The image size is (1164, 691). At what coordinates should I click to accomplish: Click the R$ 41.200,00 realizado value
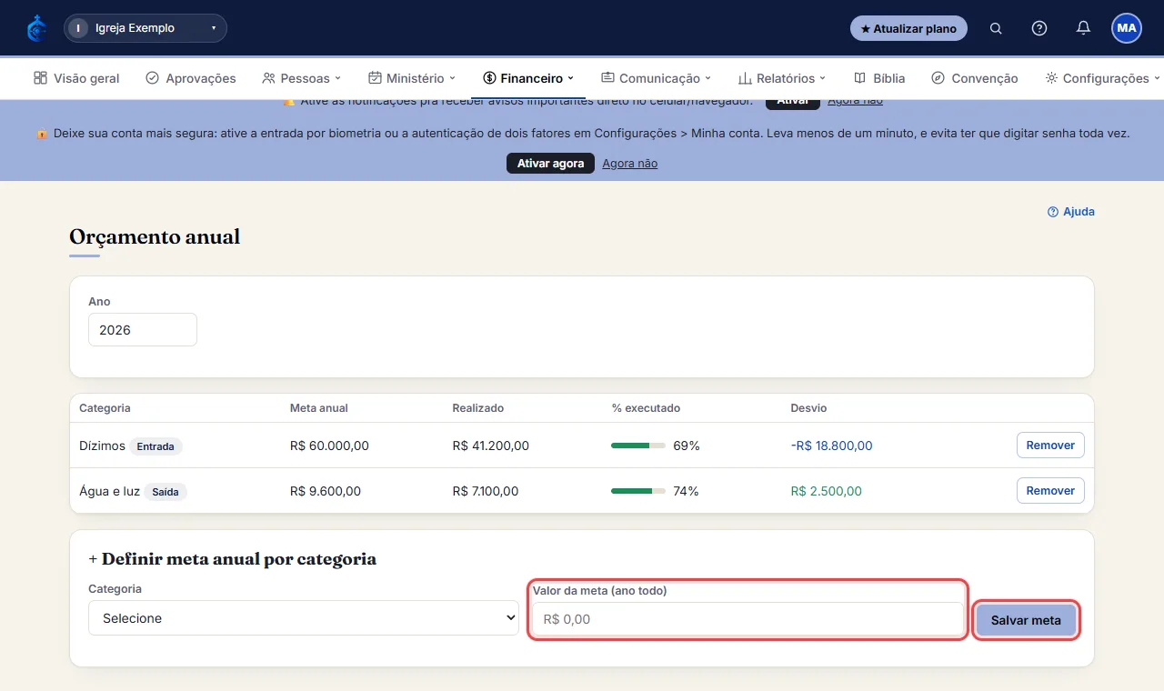(x=490, y=446)
